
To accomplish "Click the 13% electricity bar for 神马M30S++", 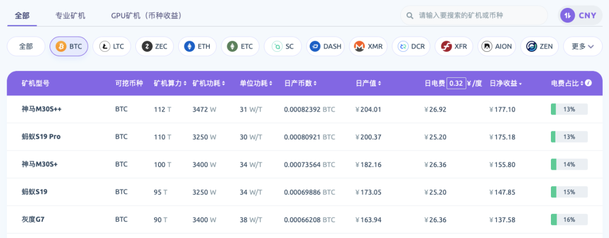I will [569, 109].
